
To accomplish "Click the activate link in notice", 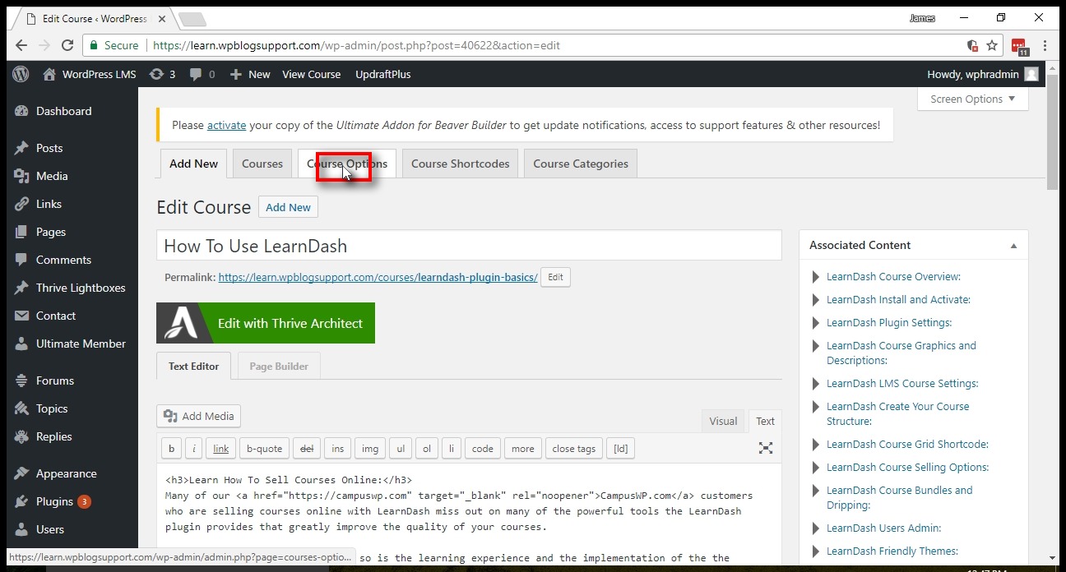I will coord(226,125).
